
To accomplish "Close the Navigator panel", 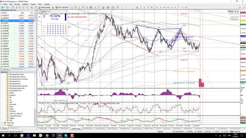I will pyautogui.click(x=35, y=72).
